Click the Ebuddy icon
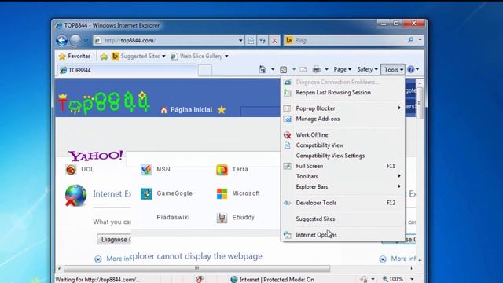This screenshot has width=503, height=283. tap(222, 218)
